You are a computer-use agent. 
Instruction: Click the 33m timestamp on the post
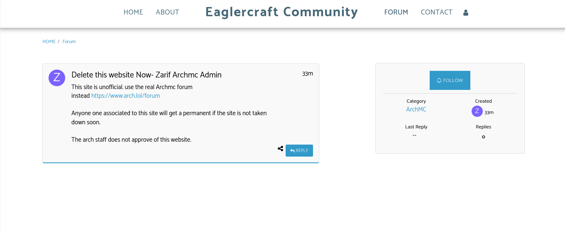pos(308,74)
